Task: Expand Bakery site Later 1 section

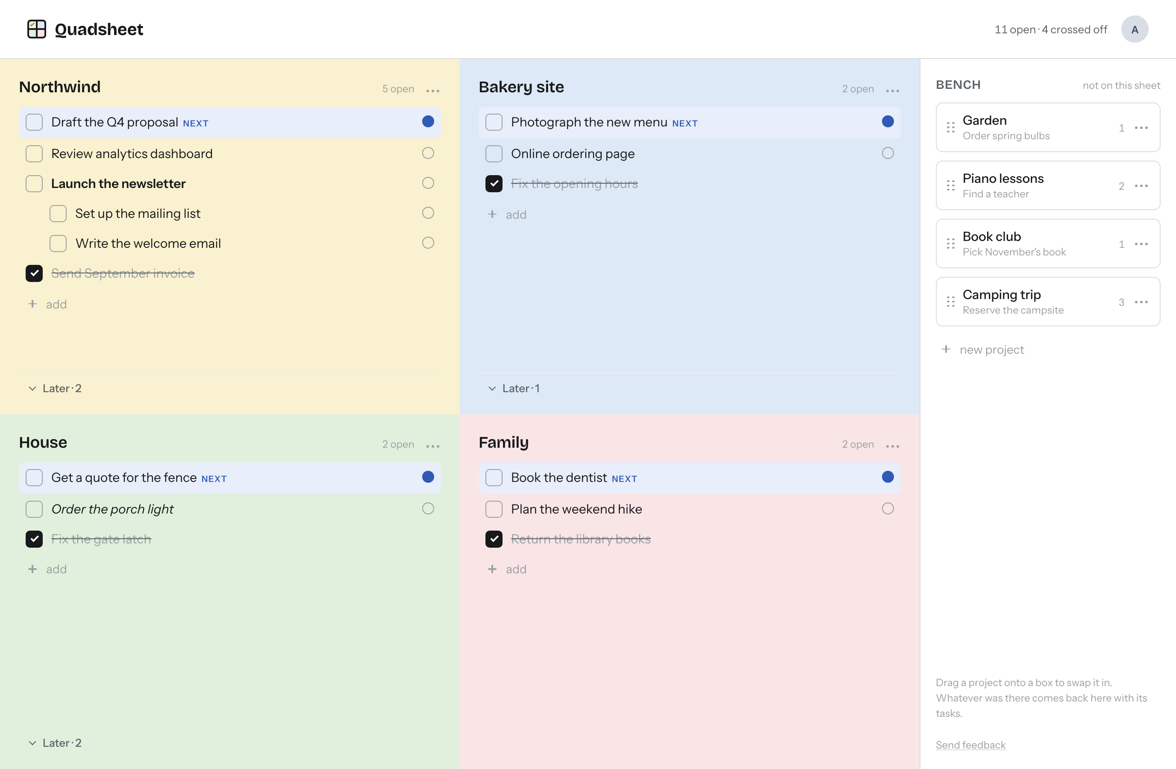Action: pyautogui.click(x=514, y=388)
